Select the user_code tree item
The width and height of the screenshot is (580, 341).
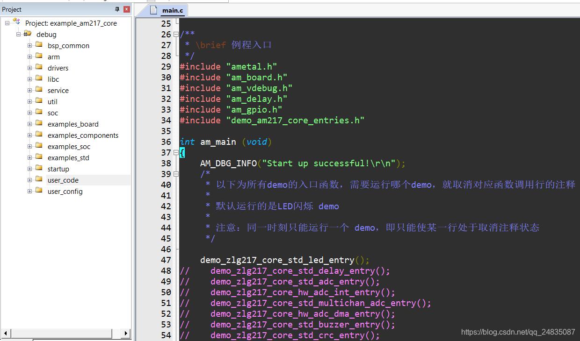[63, 180]
